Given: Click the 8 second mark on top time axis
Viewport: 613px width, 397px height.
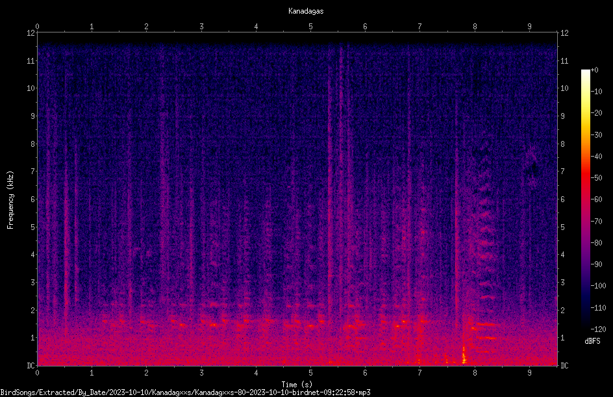Looking at the screenshot, I should point(475,27).
